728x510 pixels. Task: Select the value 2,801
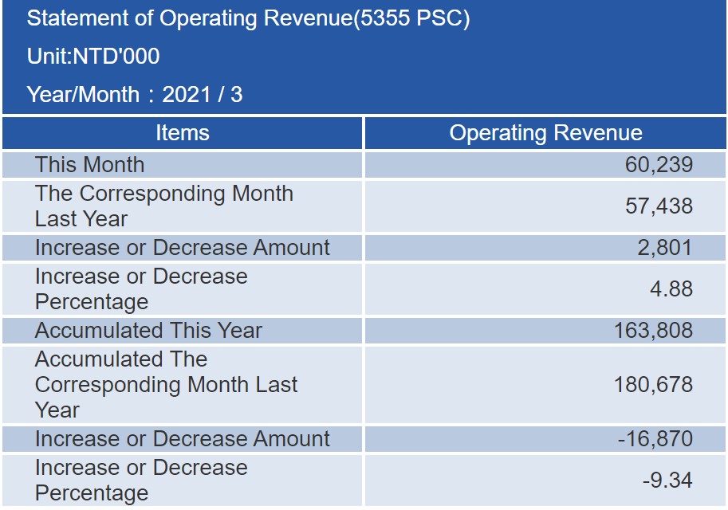pos(665,247)
